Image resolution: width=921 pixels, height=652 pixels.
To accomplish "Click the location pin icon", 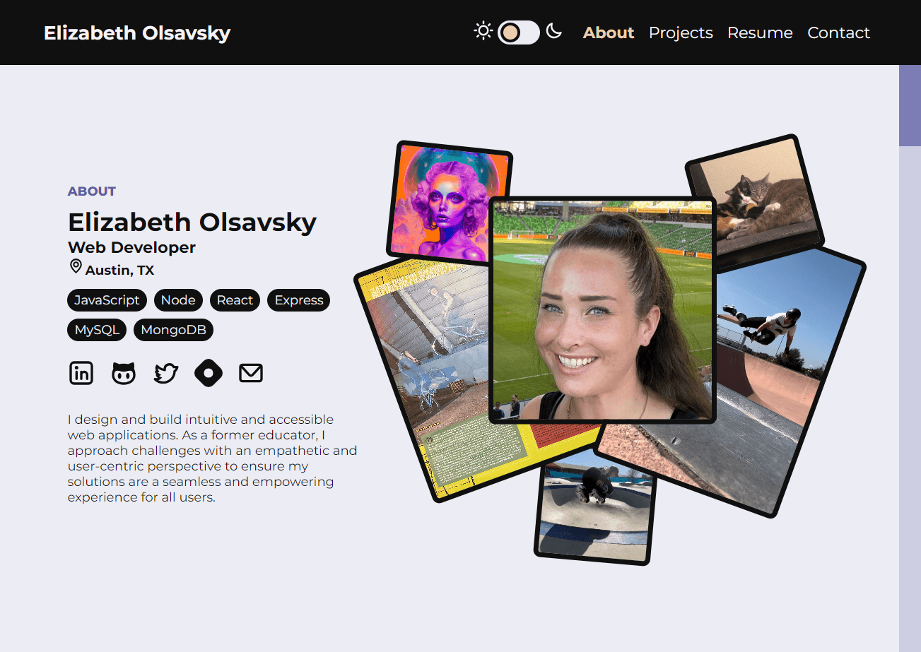I will (x=76, y=266).
